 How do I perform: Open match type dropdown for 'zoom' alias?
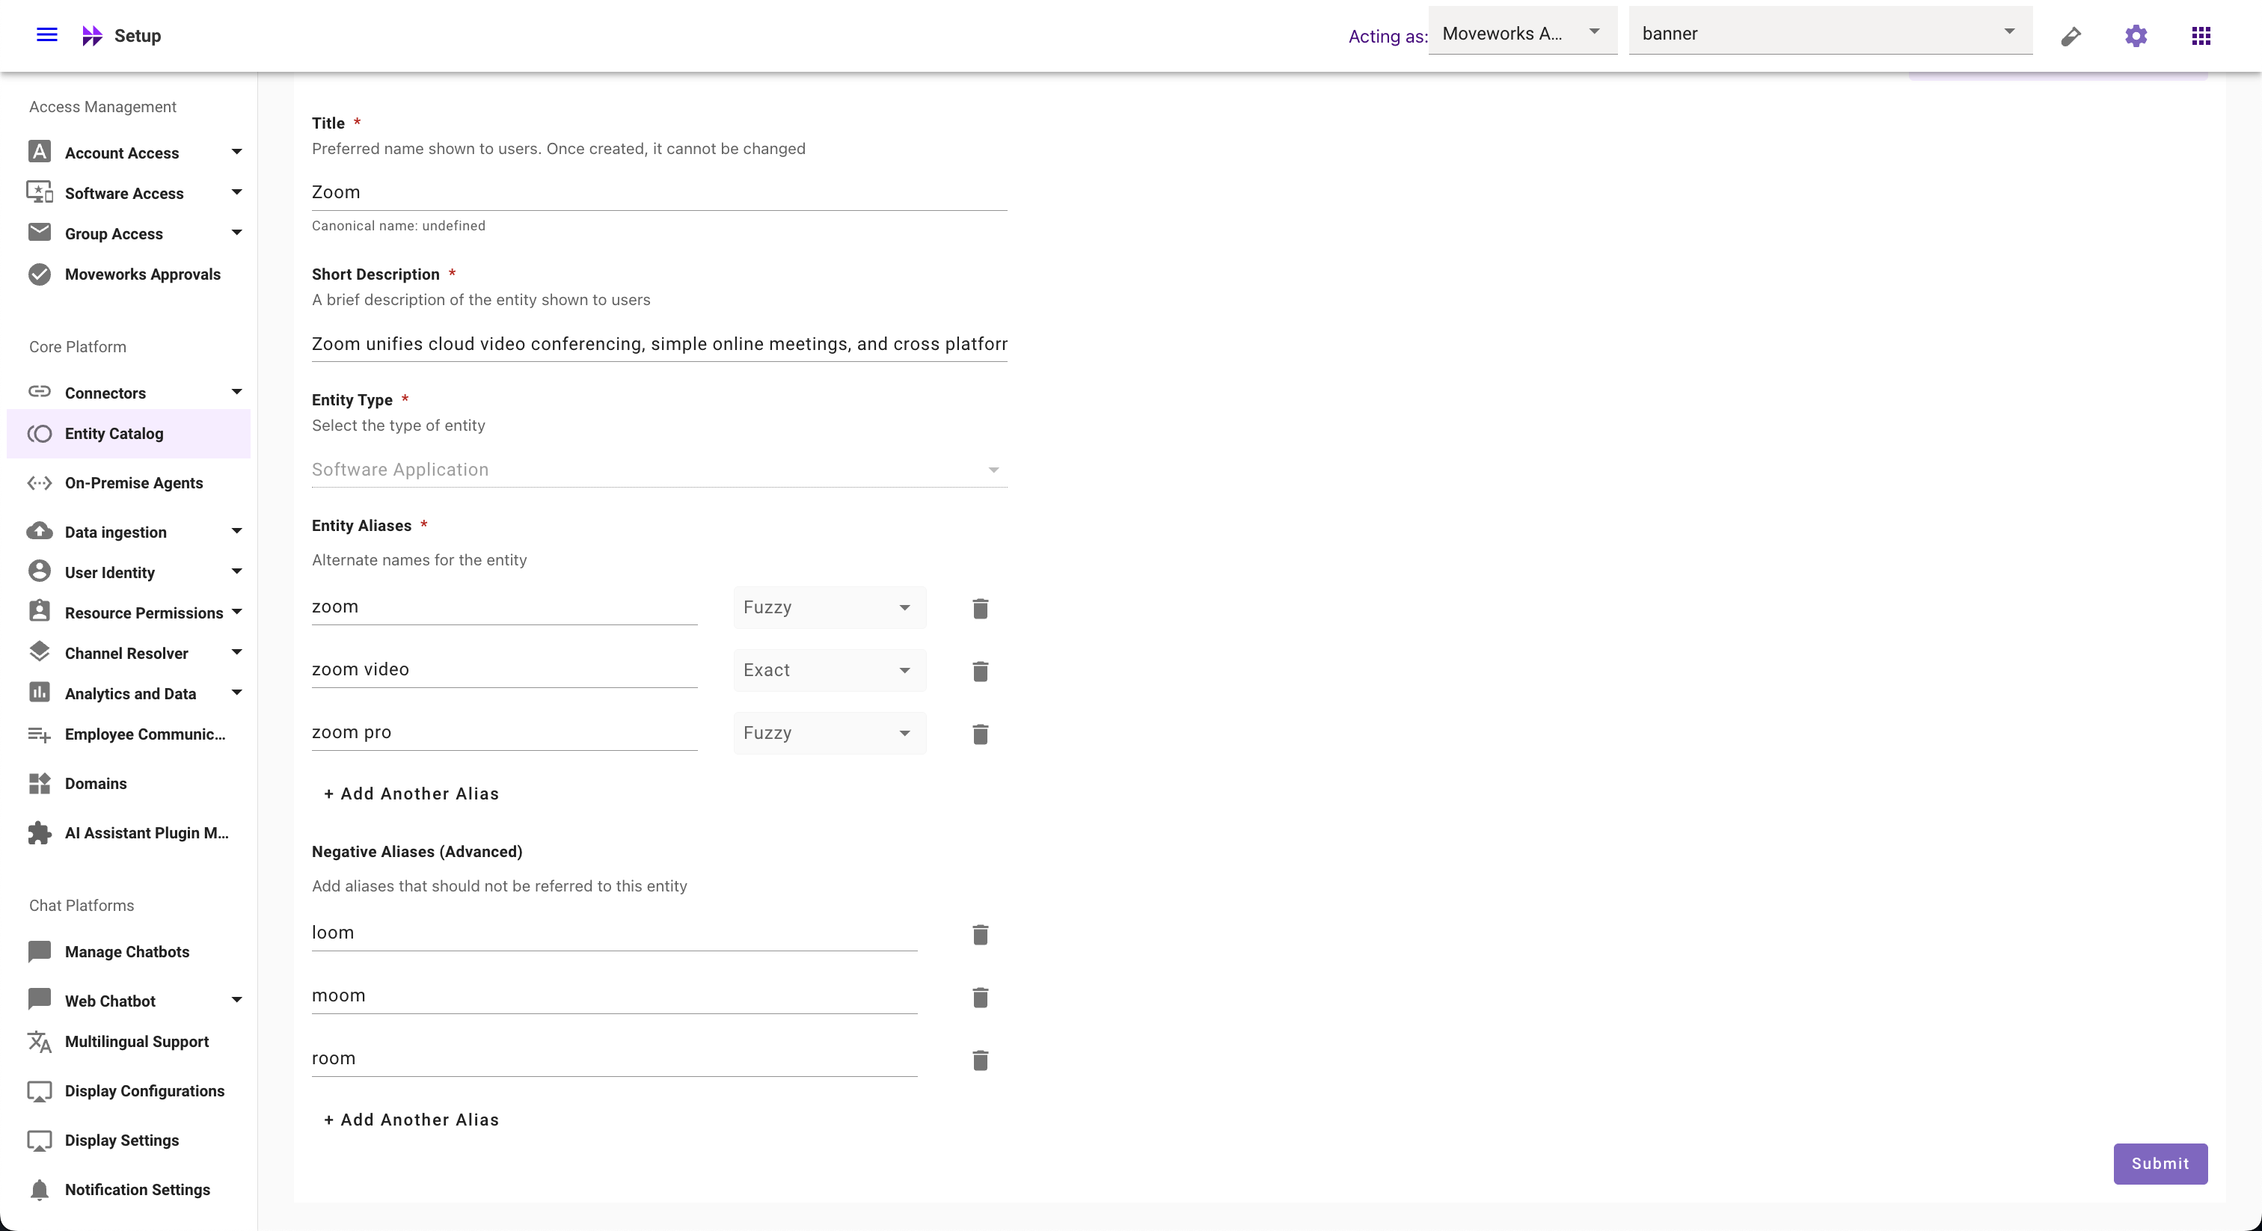coord(828,607)
